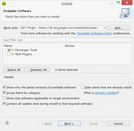This screenshot has width=134, height=131.
Task: Open the already installed link
Action: click(x=106, y=93)
